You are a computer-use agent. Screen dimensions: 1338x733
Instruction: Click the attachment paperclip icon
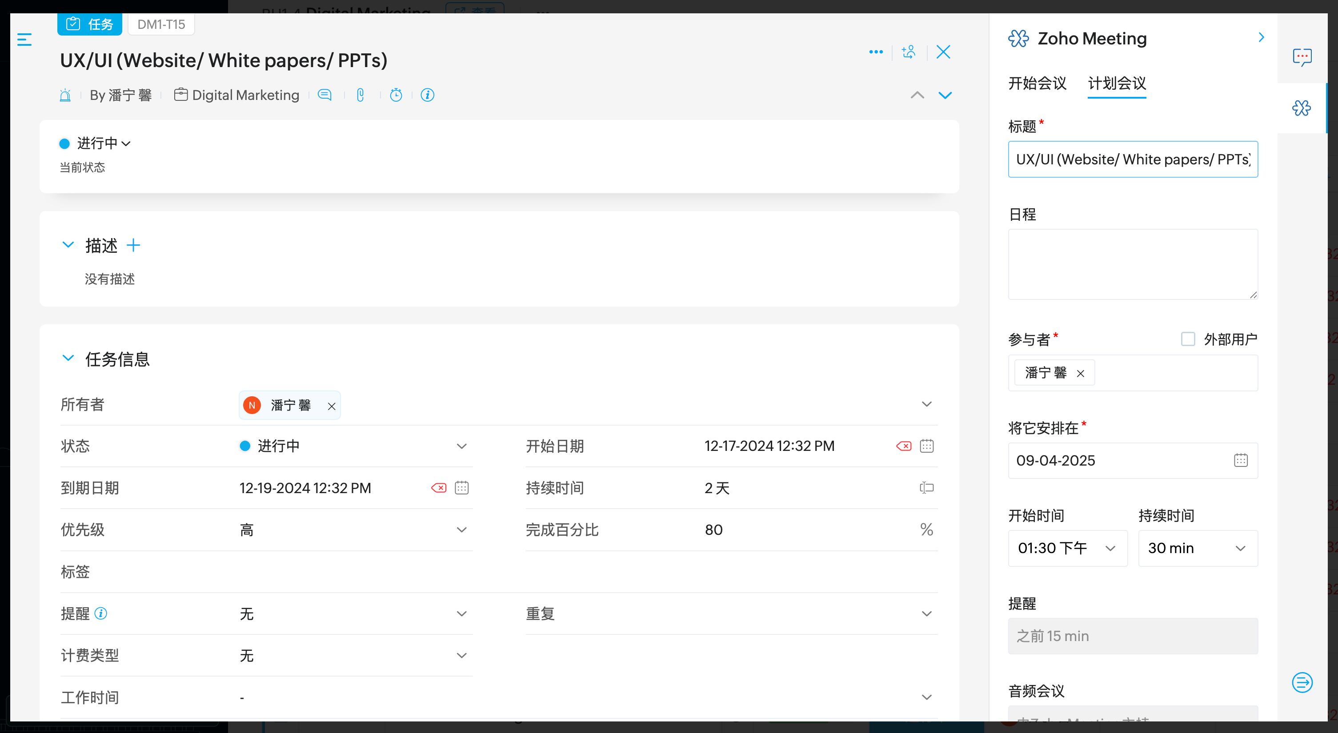(x=360, y=95)
